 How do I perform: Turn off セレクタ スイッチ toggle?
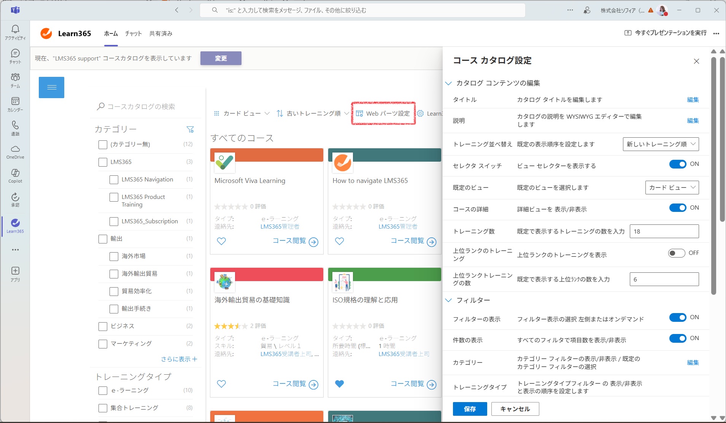pos(678,164)
